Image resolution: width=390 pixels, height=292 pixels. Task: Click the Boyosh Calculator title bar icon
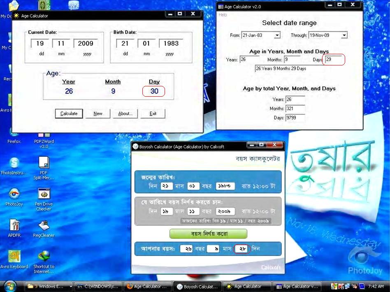pyautogui.click(x=135, y=146)
